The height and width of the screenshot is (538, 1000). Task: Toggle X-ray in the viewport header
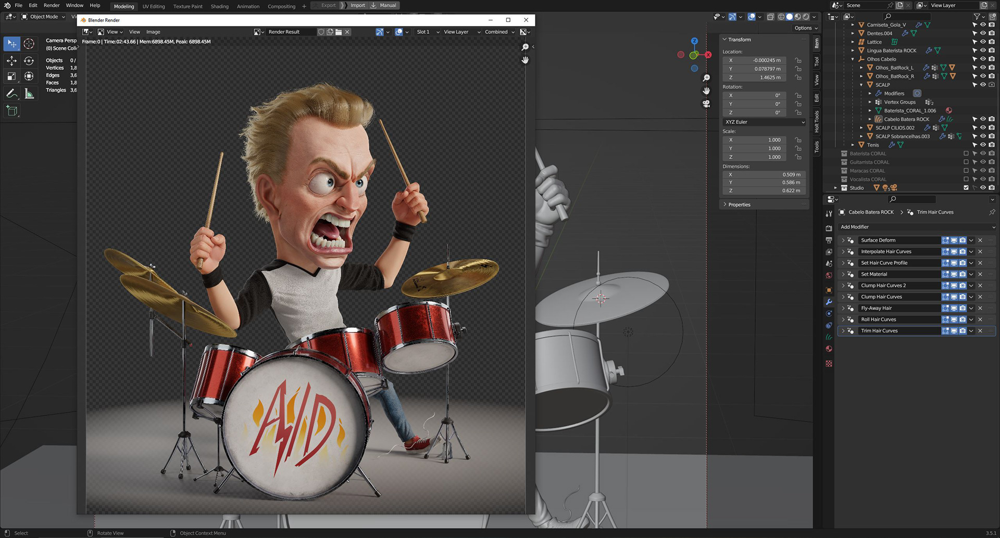(x=770, y=17)
